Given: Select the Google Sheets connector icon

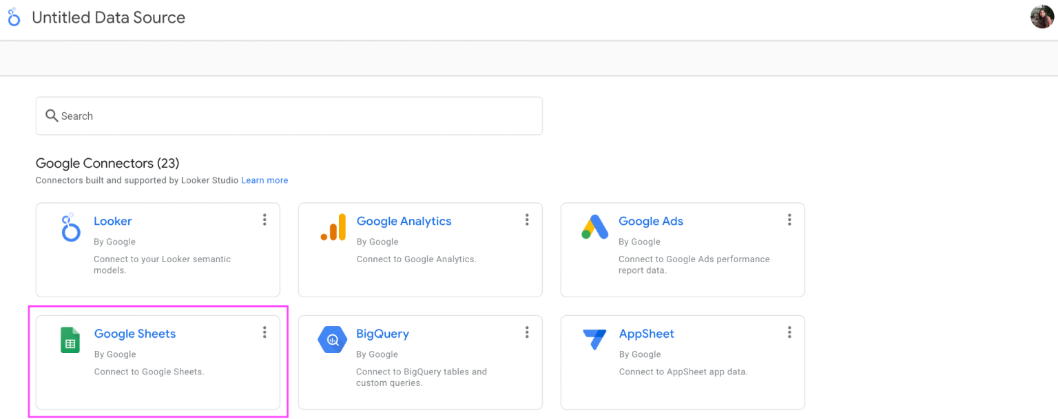Looking at the screenshot, I should tap(70, 339).
